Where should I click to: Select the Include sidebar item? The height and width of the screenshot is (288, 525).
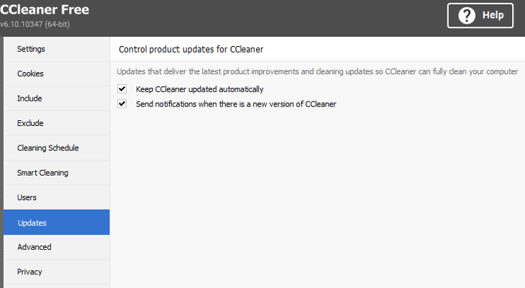[x=29, y=99]
